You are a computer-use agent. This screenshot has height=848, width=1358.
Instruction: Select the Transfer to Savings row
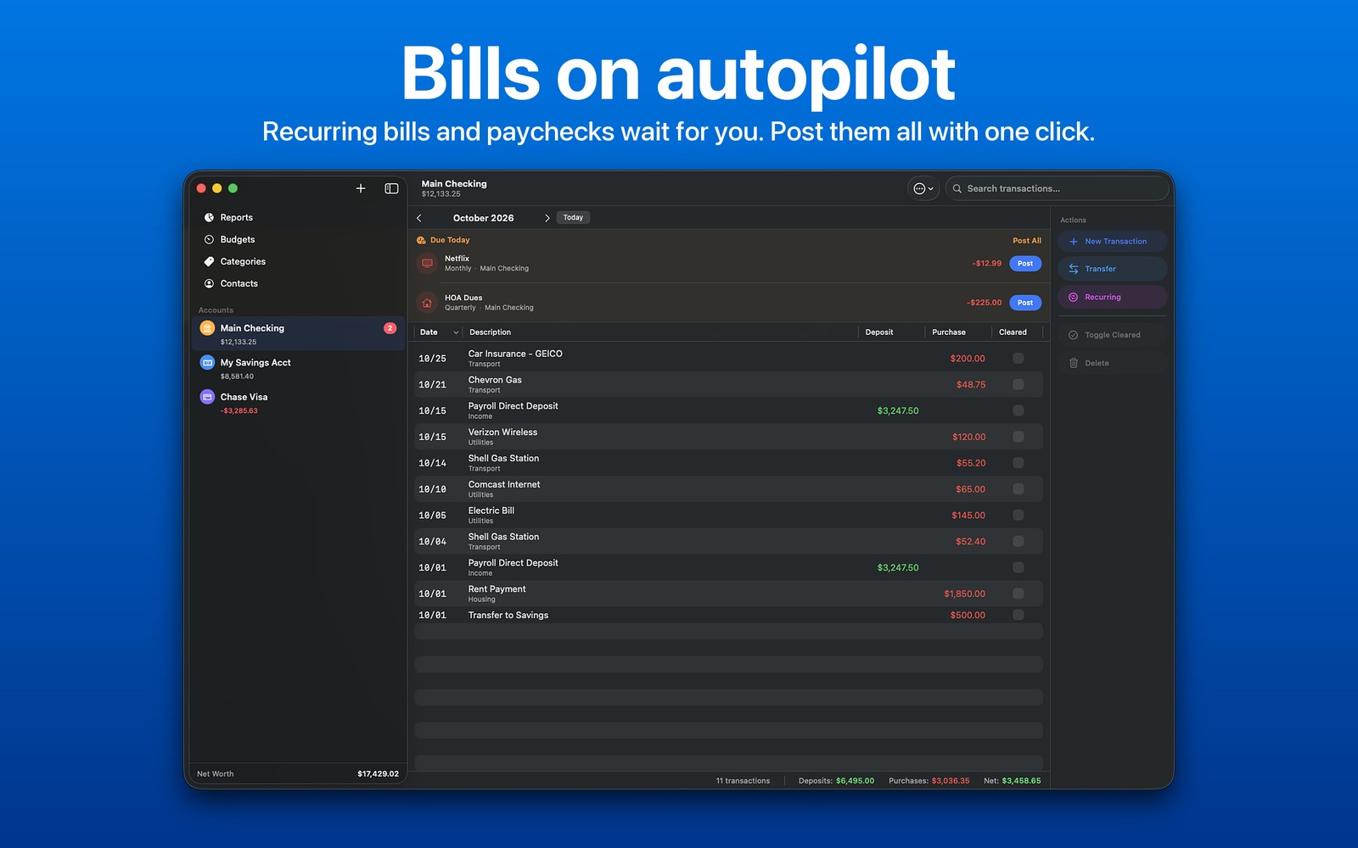coord(728,616)
